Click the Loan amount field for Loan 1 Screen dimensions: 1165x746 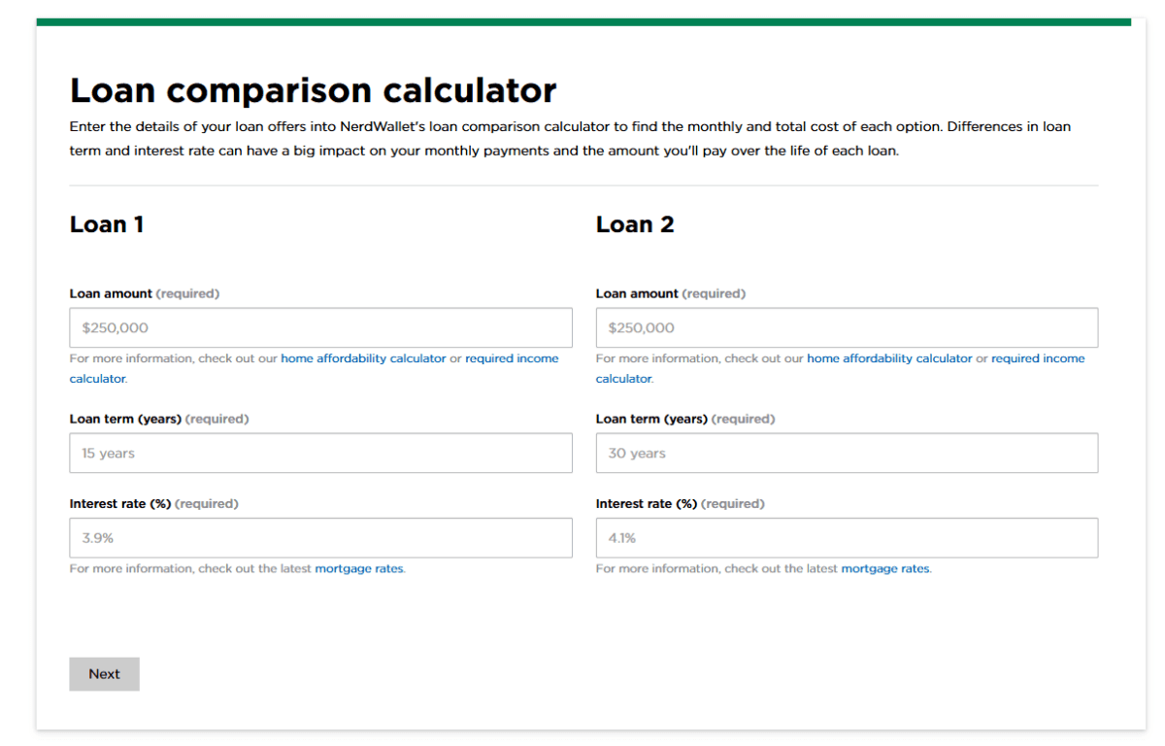[320, 327]
